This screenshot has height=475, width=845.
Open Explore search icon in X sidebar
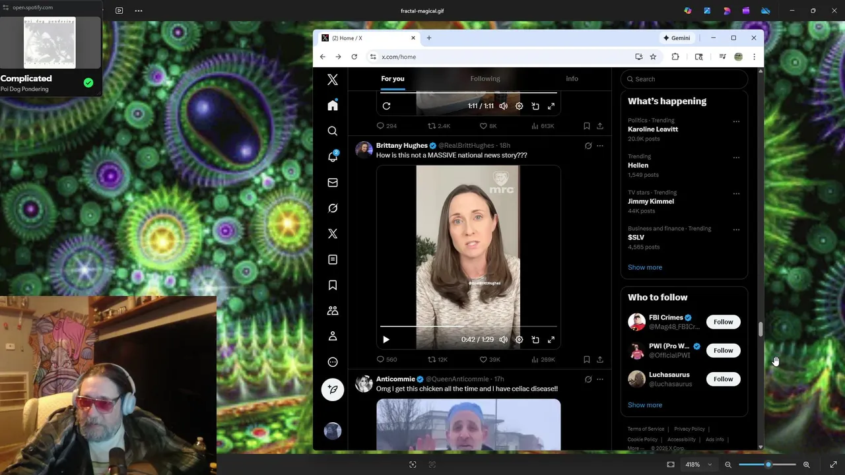[x=333, y=131]
